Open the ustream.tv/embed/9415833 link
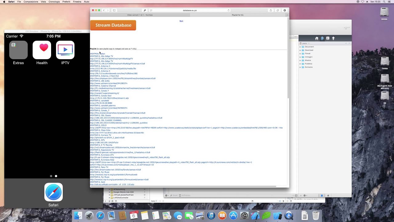Image resolution: width=394 pixels, height=222 pixels. 109,83
